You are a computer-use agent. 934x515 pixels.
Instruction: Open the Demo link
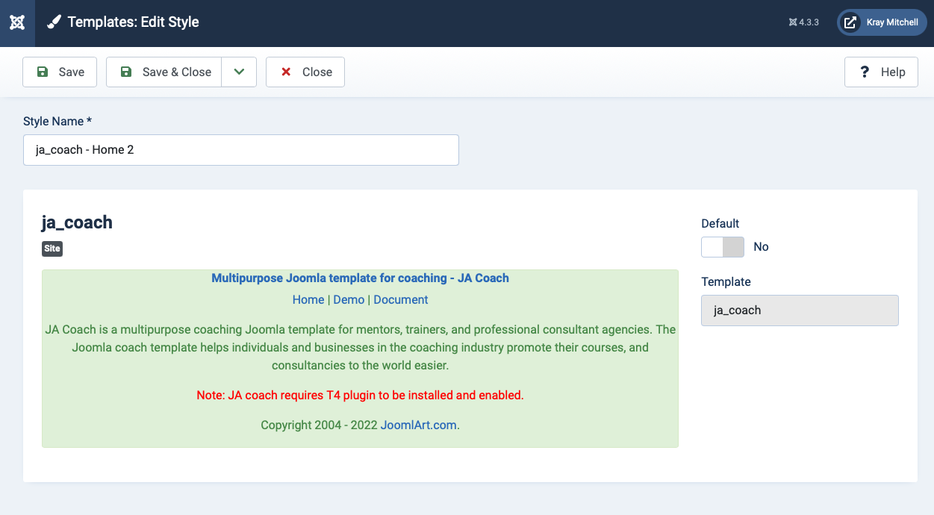click(x=349, y=300)
